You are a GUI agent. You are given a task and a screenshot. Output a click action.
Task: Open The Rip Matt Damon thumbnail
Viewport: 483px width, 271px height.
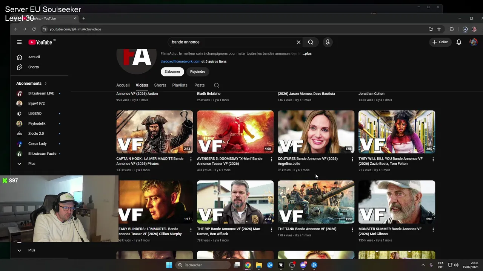235,202
